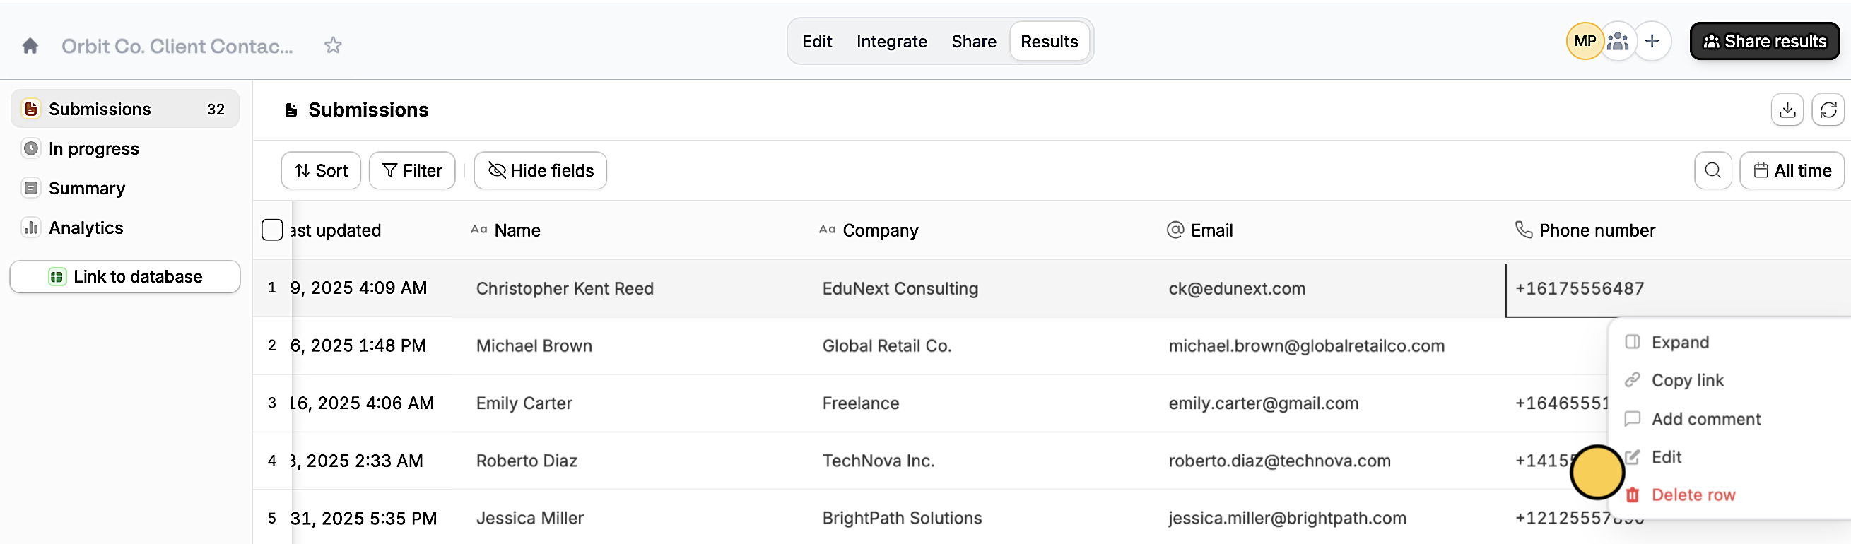This screenshot has width=1851, height=544.
Task: Open Analytics in the sidebar
Action: tap(86, 227)
